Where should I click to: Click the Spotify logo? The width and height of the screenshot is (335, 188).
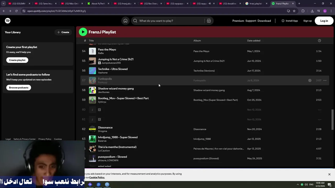tap(8, 21)
